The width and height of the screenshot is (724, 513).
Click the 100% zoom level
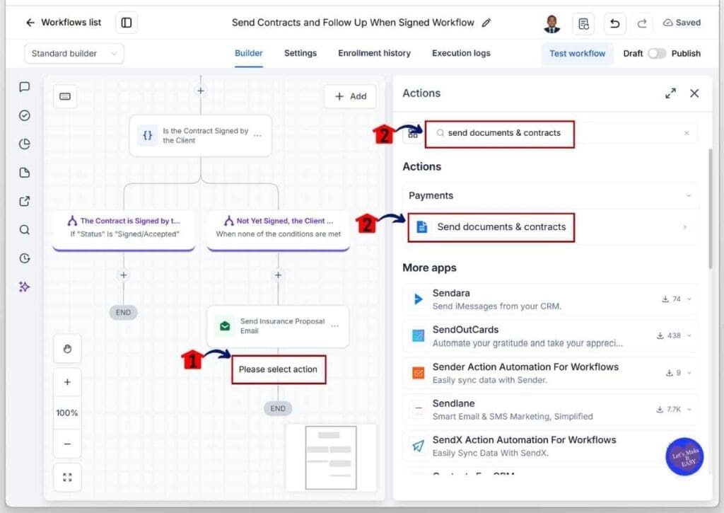[x=67, y=413]
